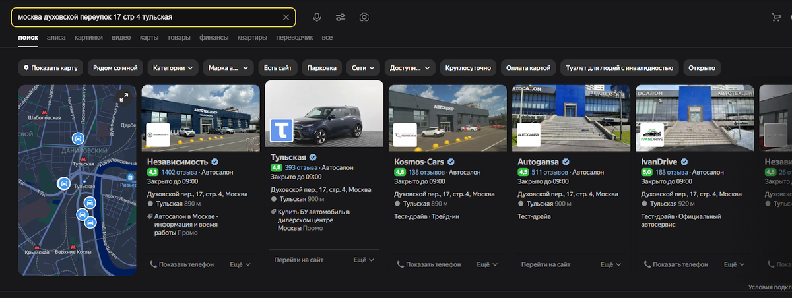
Task: Open the видео tab
Action: [x=121, y=38]
